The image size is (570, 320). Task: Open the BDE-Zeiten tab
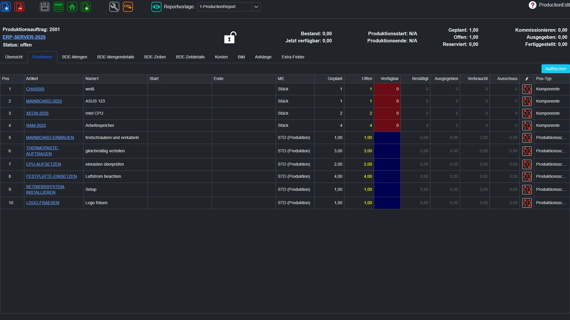pyautogui.click(x=155, y=57)
